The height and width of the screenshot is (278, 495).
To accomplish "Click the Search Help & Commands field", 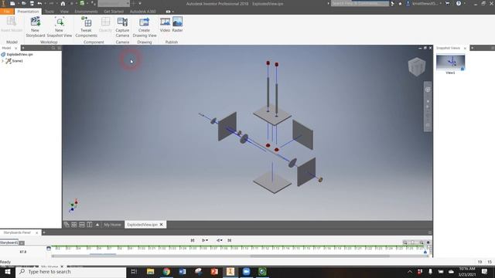I will (360, 3).
